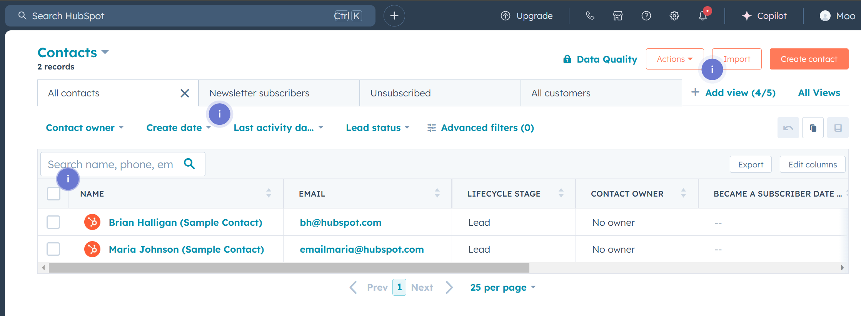
Task: Open Brian Halligan (Sample Contact) record
Action: click(185, 222)
